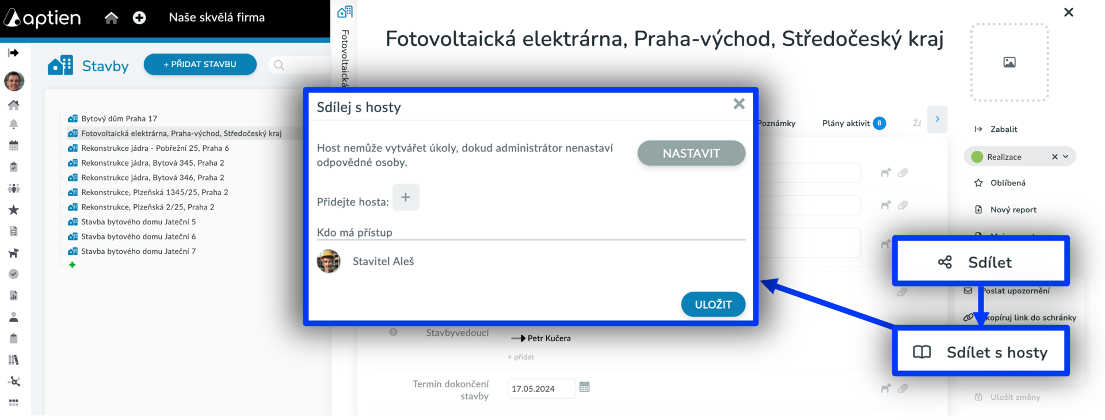1105x420 pixels.
Task: Click the ULOŽIT button in dialog
Action: [712, 304]
